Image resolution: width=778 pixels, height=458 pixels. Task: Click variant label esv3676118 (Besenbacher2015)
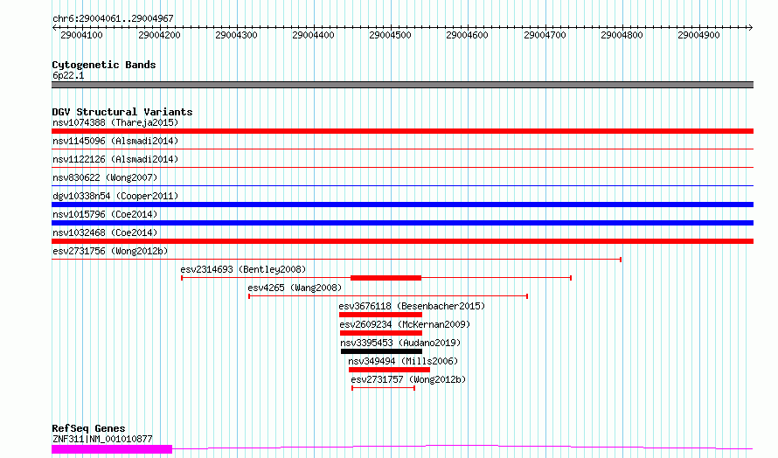click(412, 306)
